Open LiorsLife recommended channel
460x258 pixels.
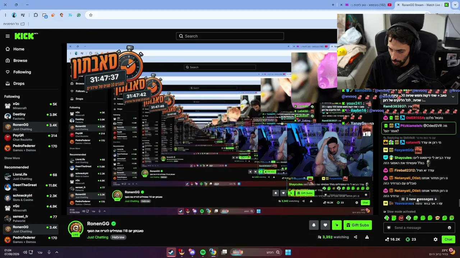31,176
